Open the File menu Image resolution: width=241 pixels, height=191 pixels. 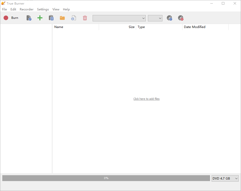coord(5,9)
